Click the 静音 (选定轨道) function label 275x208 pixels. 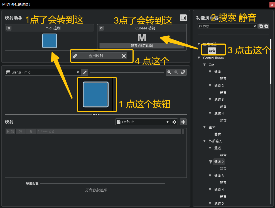click(142, 45)
